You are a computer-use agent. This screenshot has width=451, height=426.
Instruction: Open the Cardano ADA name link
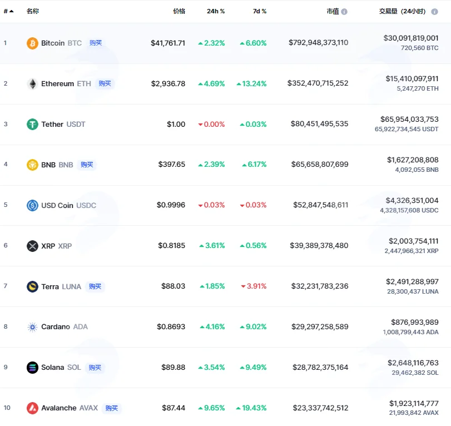(x=65, y=327)
